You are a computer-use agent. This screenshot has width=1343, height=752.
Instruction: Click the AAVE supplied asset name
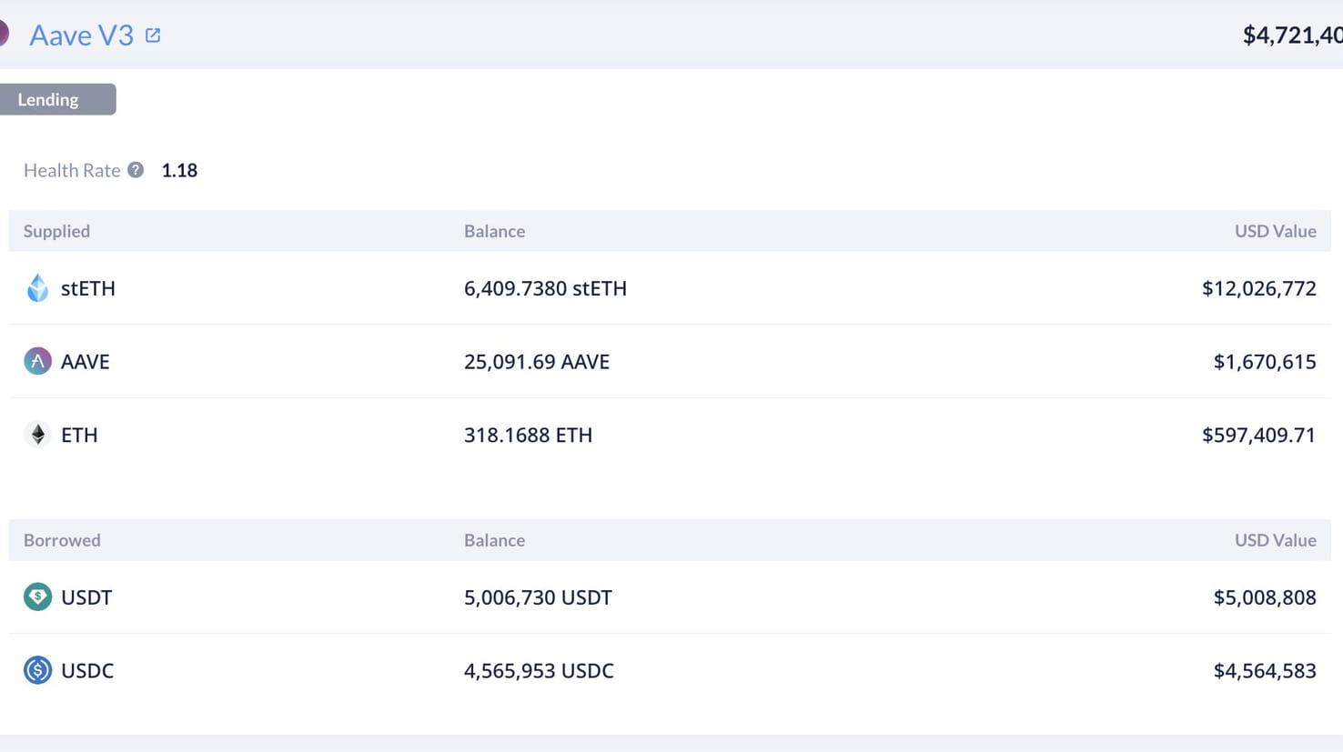click(86, 362)
